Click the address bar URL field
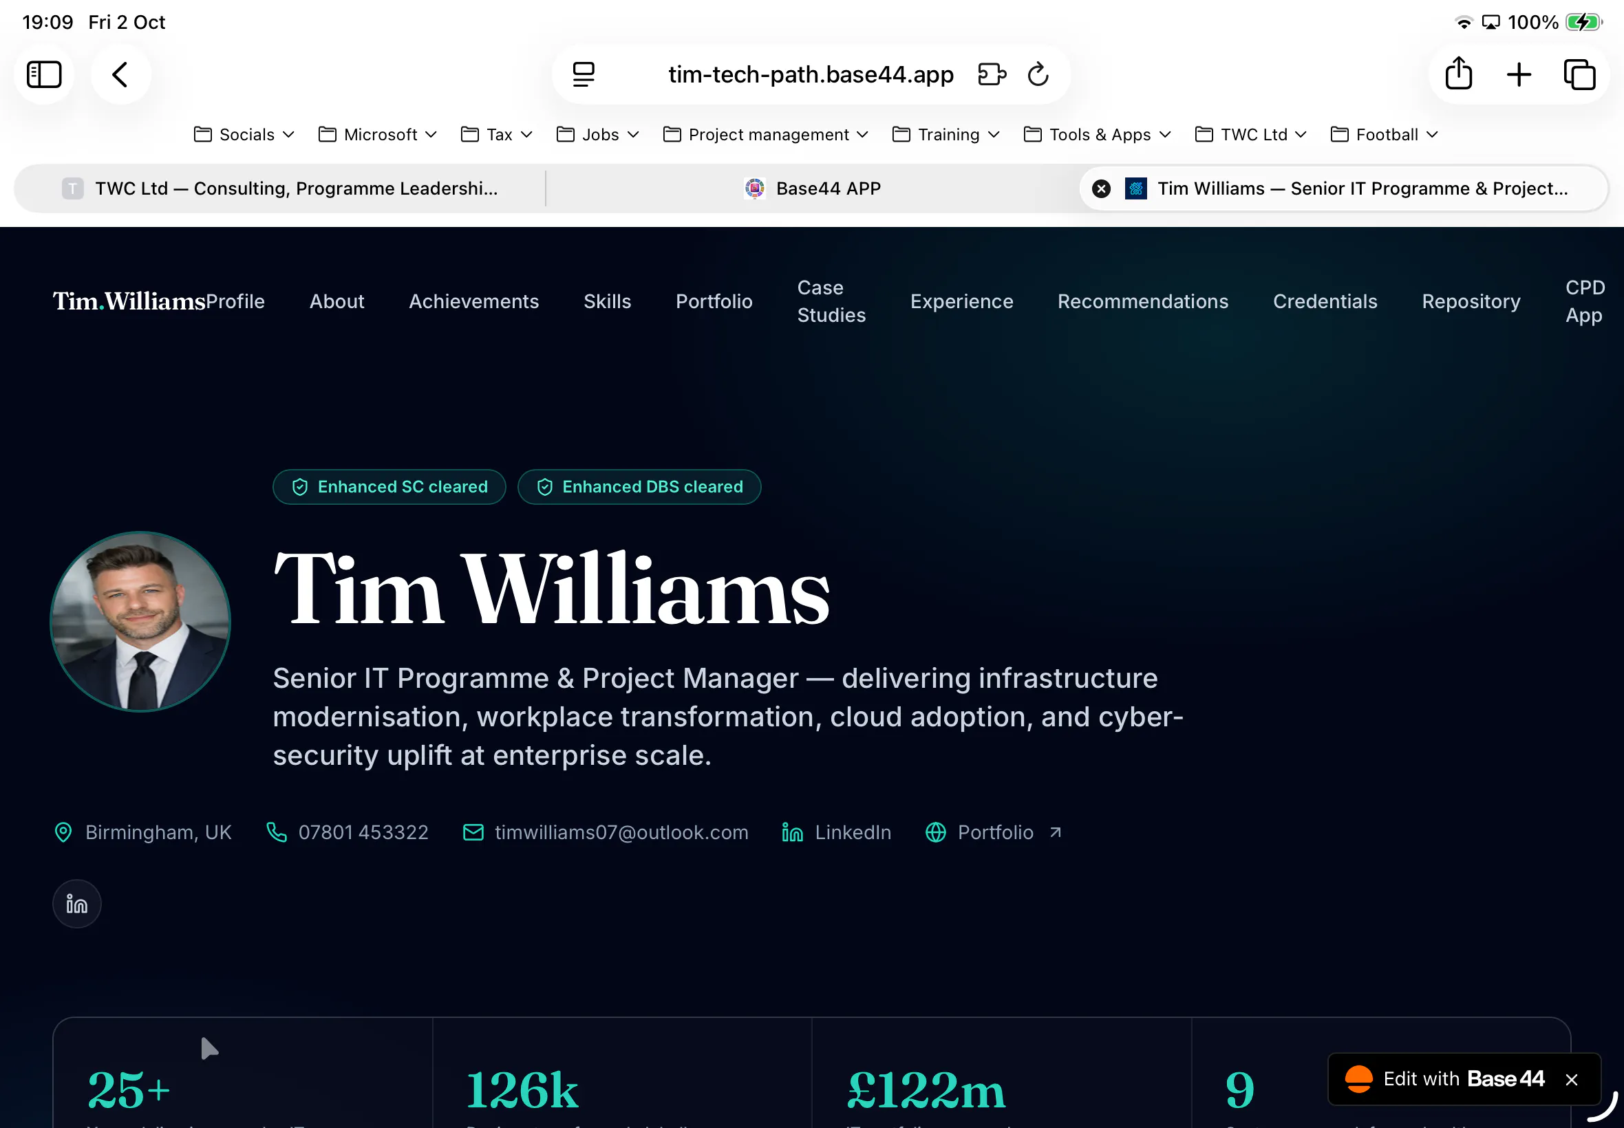 811,74
